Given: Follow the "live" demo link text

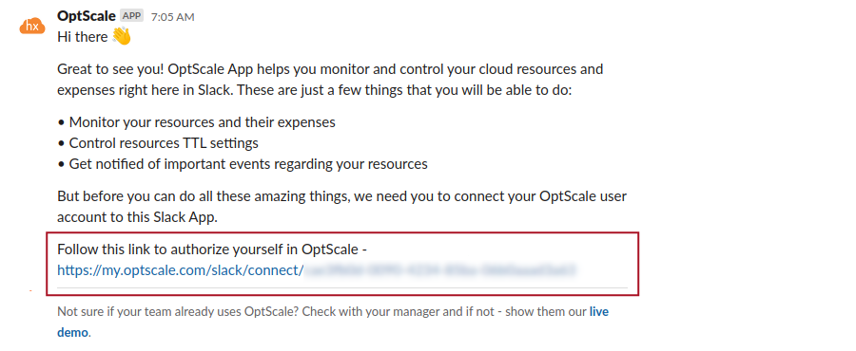Looking at the screenshot, I should (599, 312).
